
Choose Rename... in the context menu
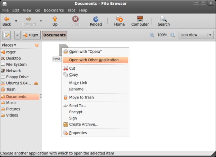tap(95, 89)
